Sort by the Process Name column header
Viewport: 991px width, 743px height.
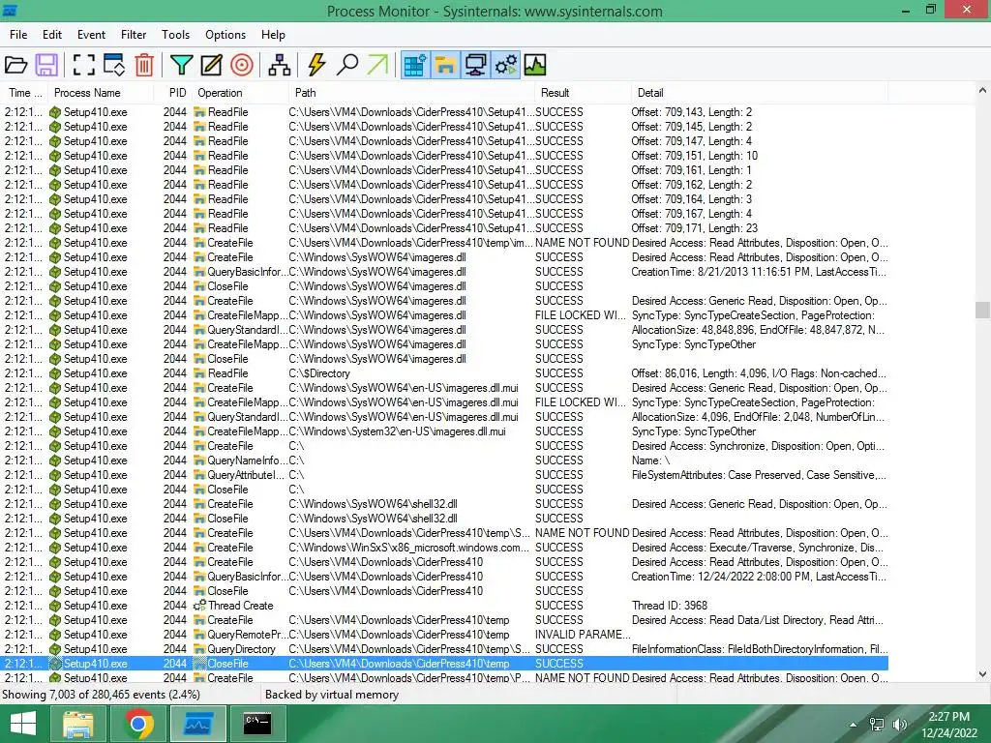click(x=101, y=93)
